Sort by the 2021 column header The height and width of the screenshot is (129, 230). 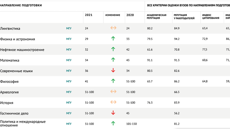coord(88,15)
